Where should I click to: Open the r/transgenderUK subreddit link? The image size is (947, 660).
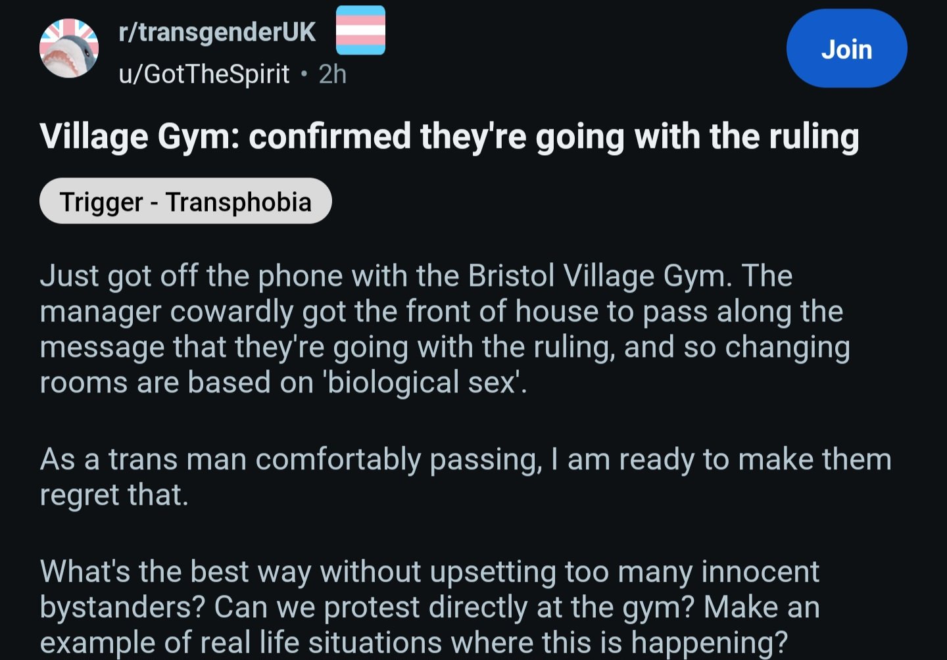(217, 32)
